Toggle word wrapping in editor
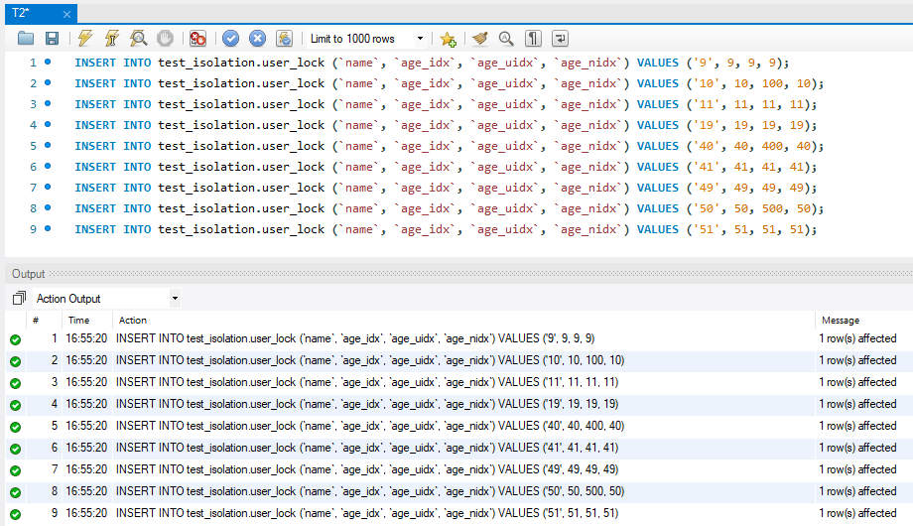 (x=560, y=39)
